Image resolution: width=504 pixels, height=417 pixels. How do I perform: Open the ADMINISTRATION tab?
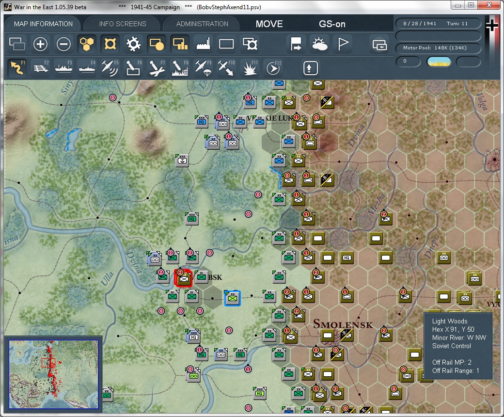(202, 24)
